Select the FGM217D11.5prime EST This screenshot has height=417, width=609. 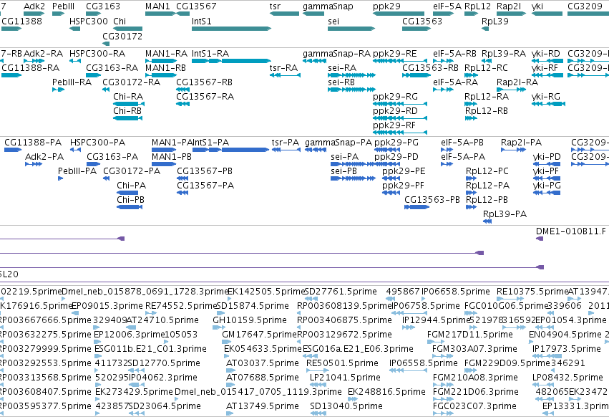[436, 342]
